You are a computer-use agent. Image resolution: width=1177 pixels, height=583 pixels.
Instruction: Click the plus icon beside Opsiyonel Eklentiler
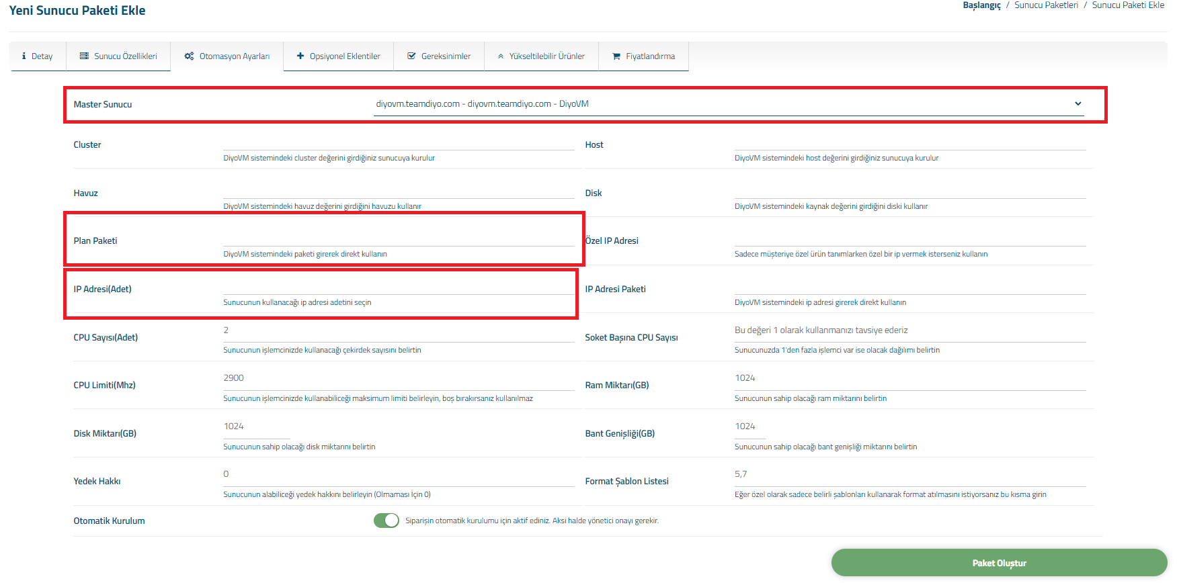point(300,56)
